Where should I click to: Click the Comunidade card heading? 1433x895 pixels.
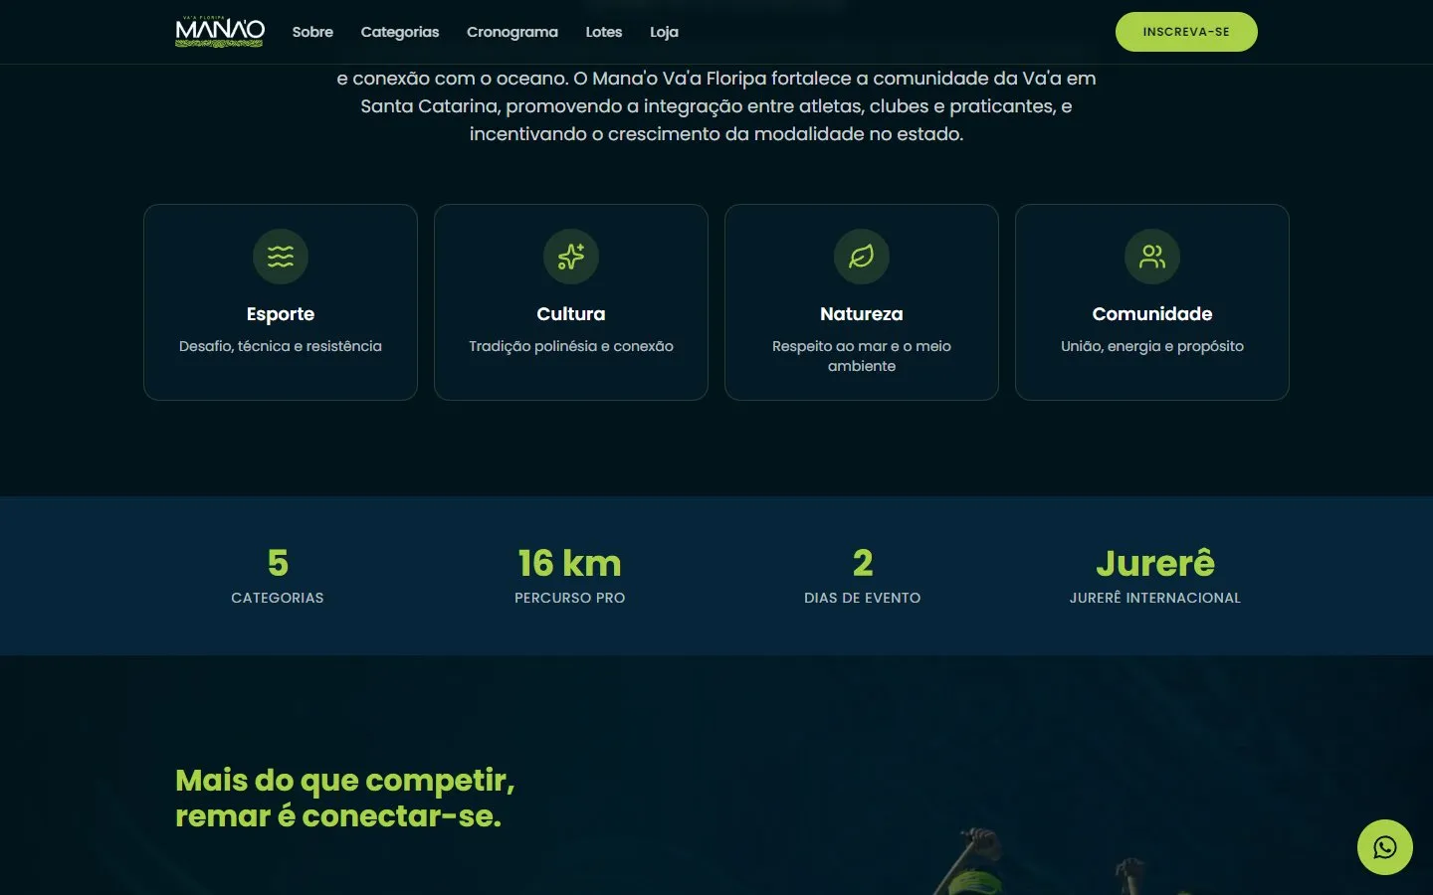coord(1152,314)
